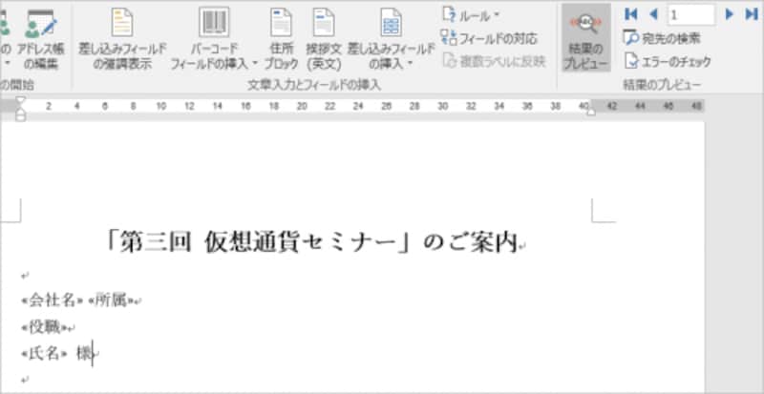Click フィールドの対応 (match fields)
Viewport: 764px width, 394px height.
point(489,37)
